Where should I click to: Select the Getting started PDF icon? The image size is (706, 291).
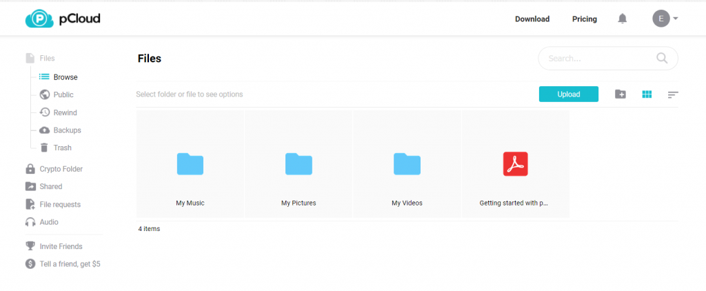point(516,164)
